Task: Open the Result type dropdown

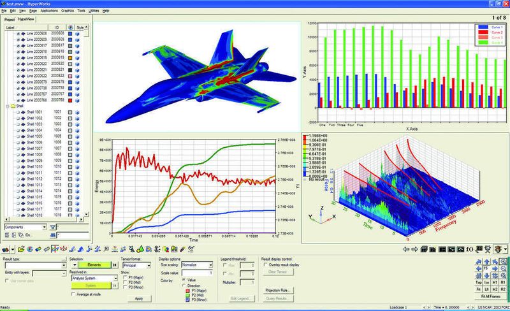Action: 64,266
